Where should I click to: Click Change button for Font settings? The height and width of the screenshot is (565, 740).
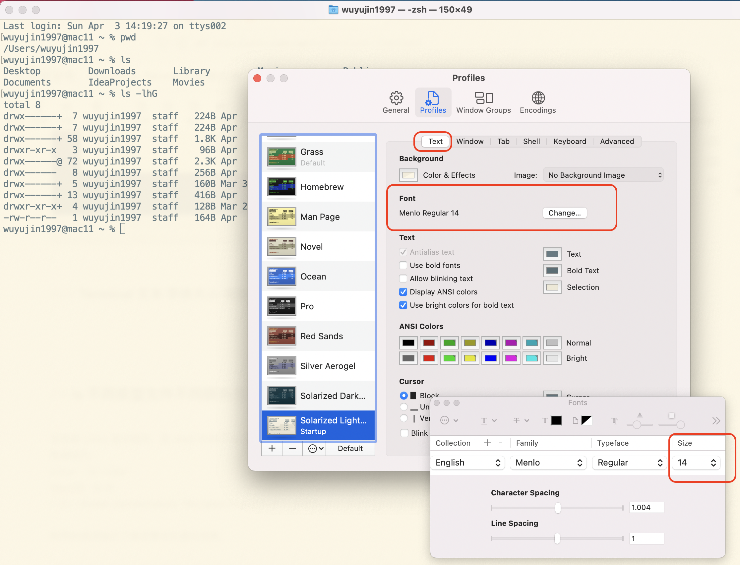pos(564,213)
